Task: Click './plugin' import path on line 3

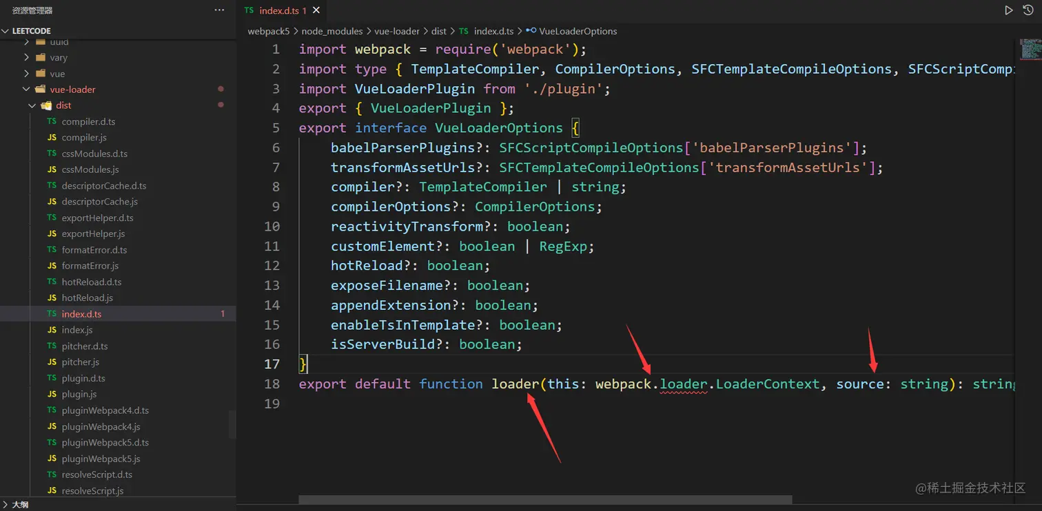Action: (564, 89)
